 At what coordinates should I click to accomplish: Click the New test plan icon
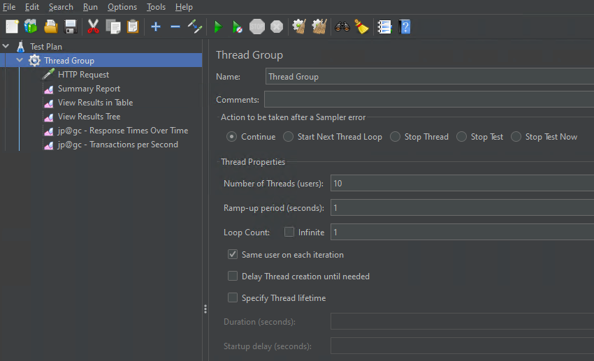point(12,27)
